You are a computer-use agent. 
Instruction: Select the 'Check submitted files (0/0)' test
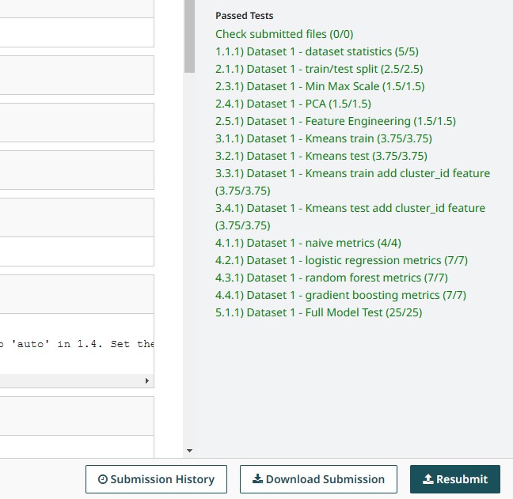[283, 34]
